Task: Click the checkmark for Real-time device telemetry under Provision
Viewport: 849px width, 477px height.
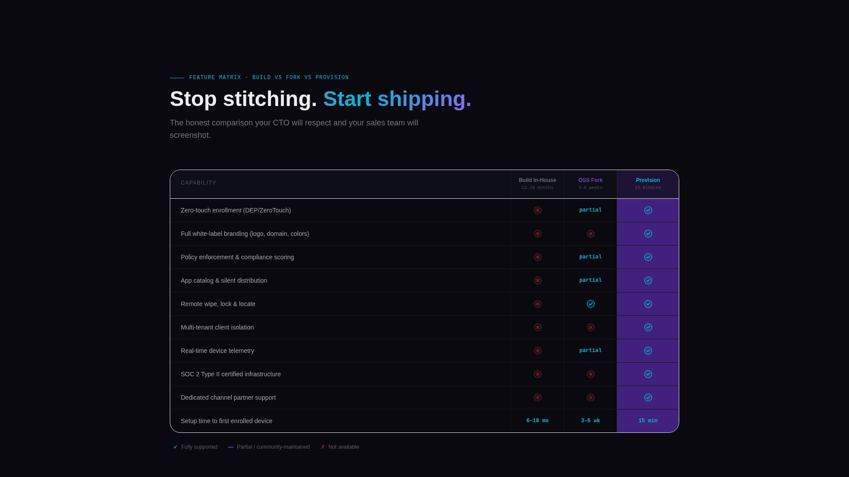Action: point(648,351)
